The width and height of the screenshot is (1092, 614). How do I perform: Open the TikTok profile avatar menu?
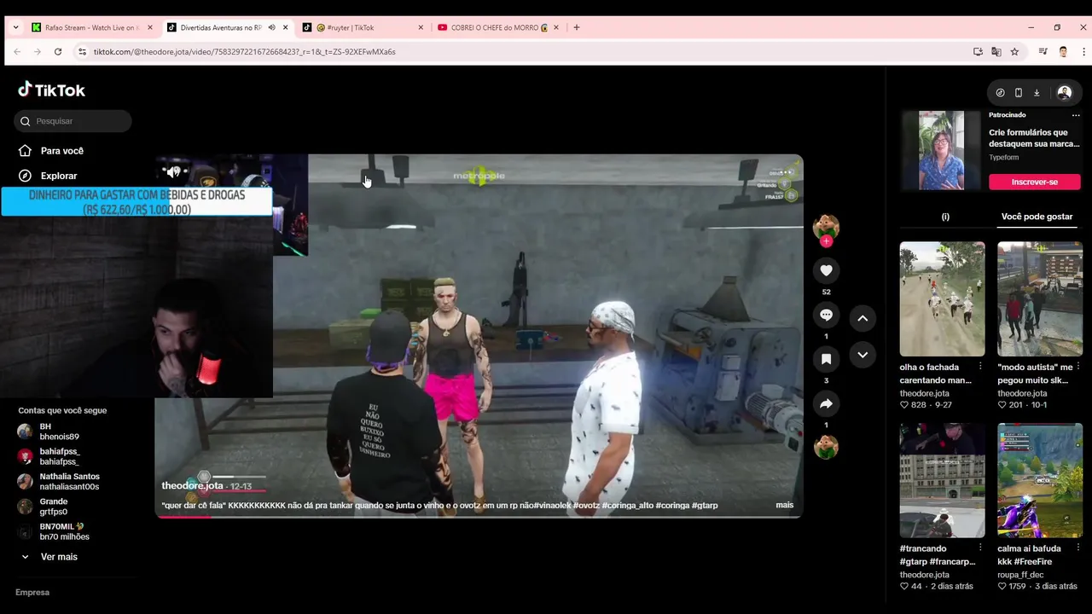coord(1064,93)
